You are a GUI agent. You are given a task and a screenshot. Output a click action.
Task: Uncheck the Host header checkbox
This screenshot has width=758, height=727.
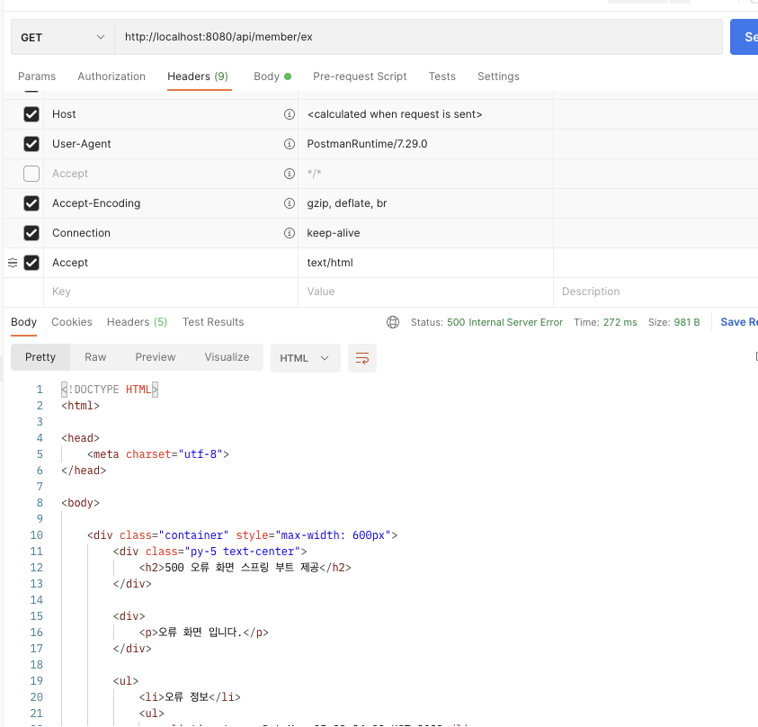[31, 114]
